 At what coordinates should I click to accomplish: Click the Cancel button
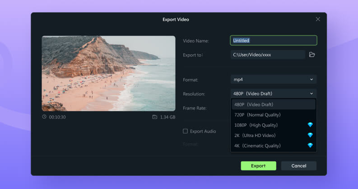(298, 166)
